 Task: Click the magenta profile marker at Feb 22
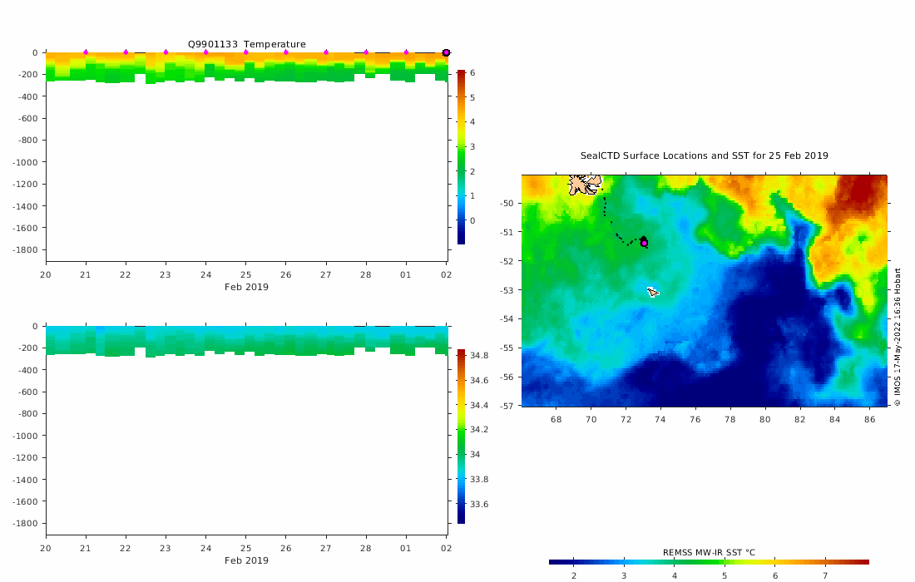[x=126, y=52]
